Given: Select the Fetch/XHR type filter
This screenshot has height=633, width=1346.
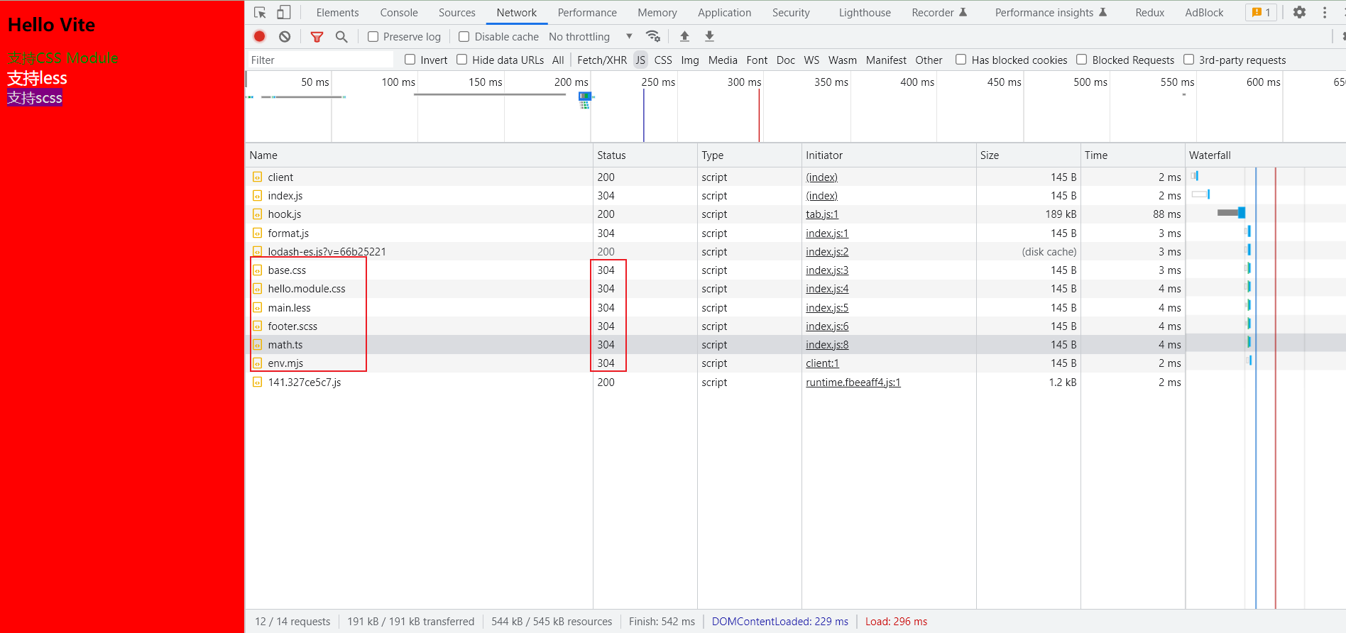Looking at the screenshot, I should pos(602,60).
